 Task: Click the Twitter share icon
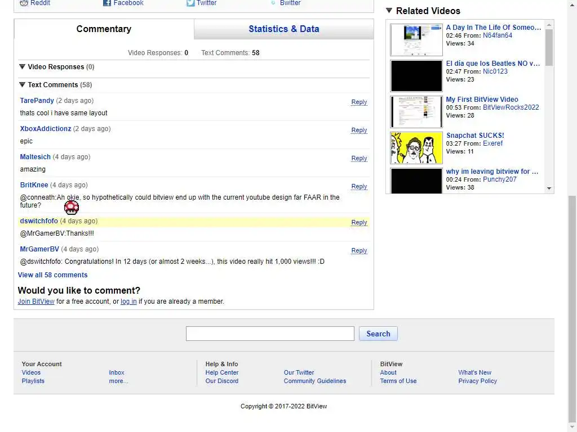coord(190,3)
